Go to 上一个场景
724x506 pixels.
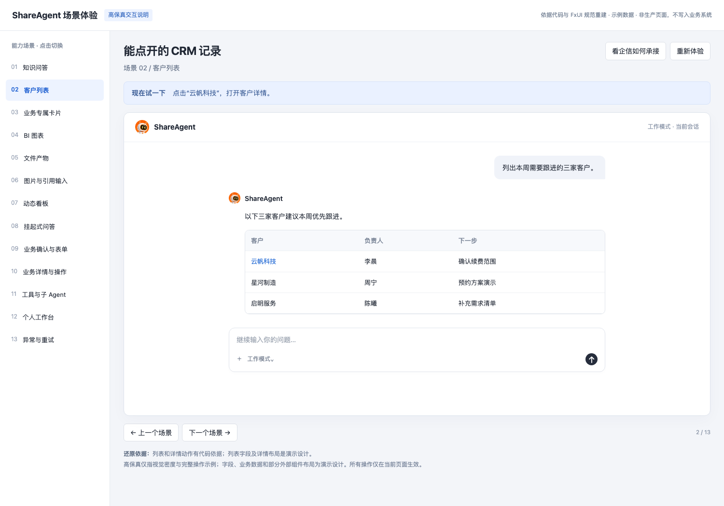click(151, 433)
